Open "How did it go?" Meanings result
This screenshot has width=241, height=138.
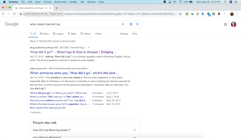(x=73, y=52)
